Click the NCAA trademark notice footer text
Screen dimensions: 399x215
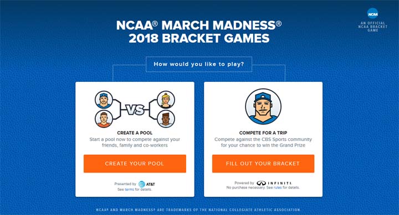pos(198,210)
